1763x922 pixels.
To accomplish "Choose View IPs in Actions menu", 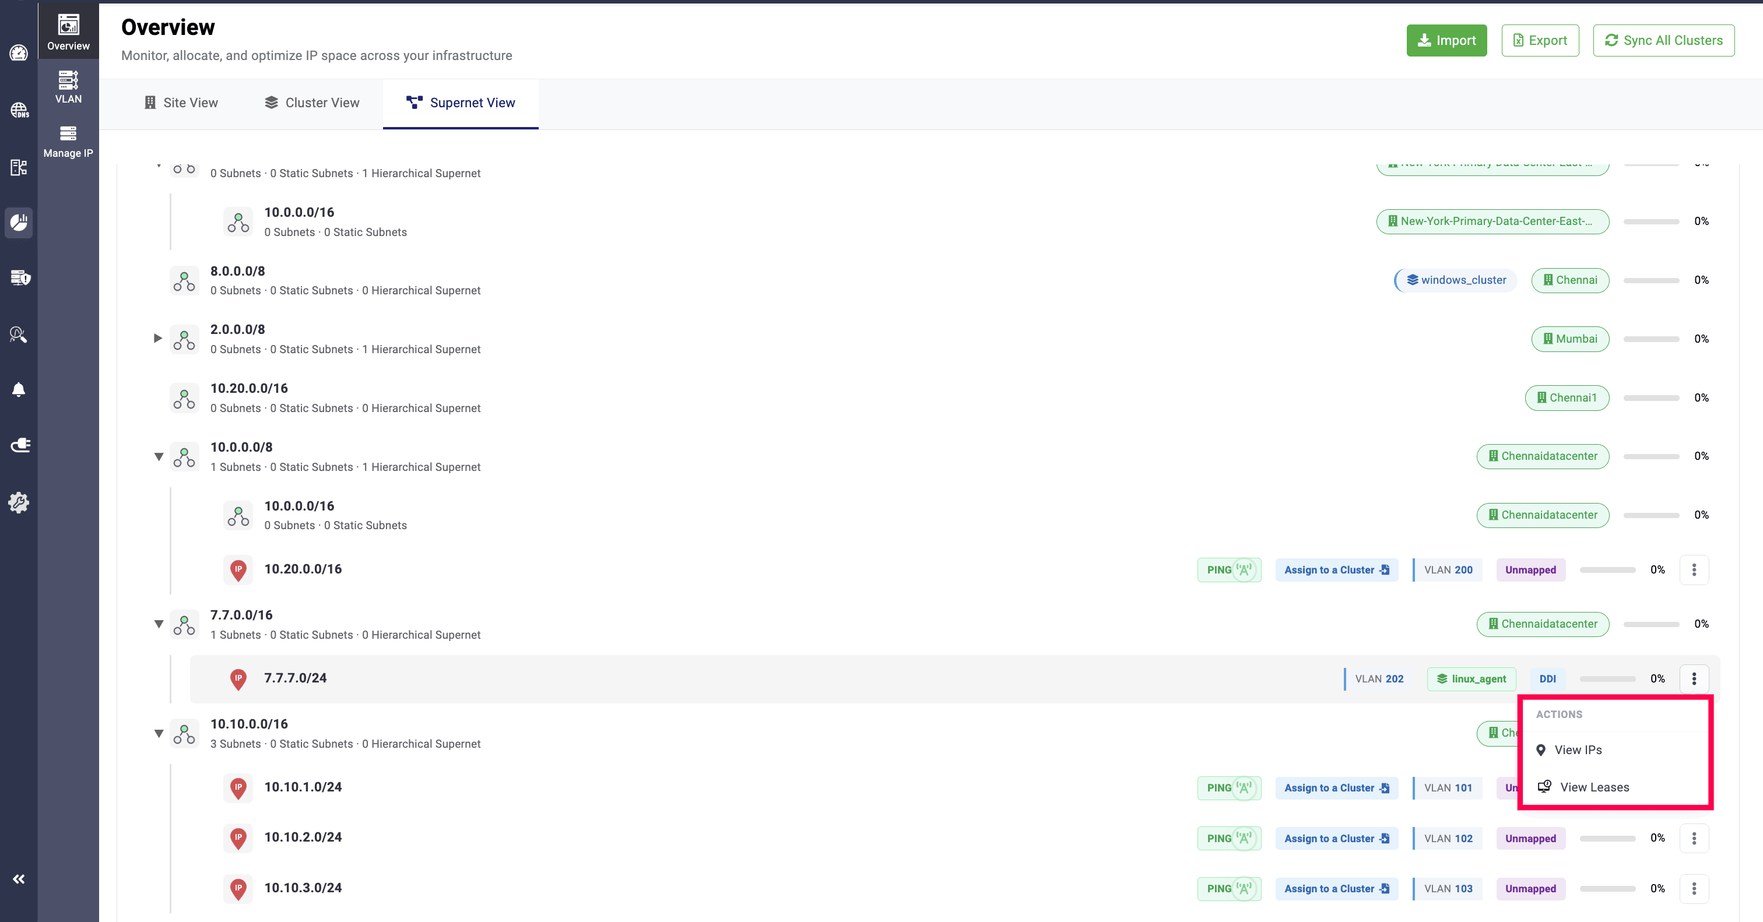I will pos(1578,749).
